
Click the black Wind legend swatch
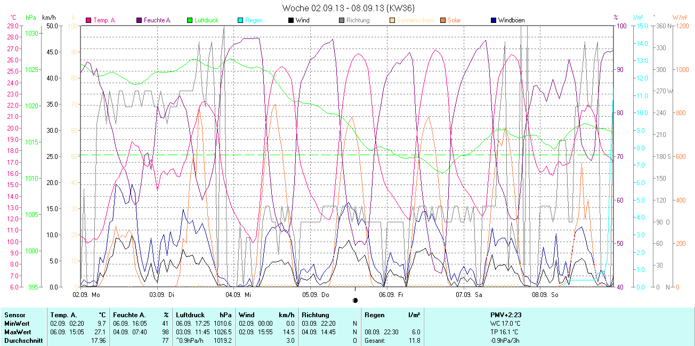(x=291, y=20)
